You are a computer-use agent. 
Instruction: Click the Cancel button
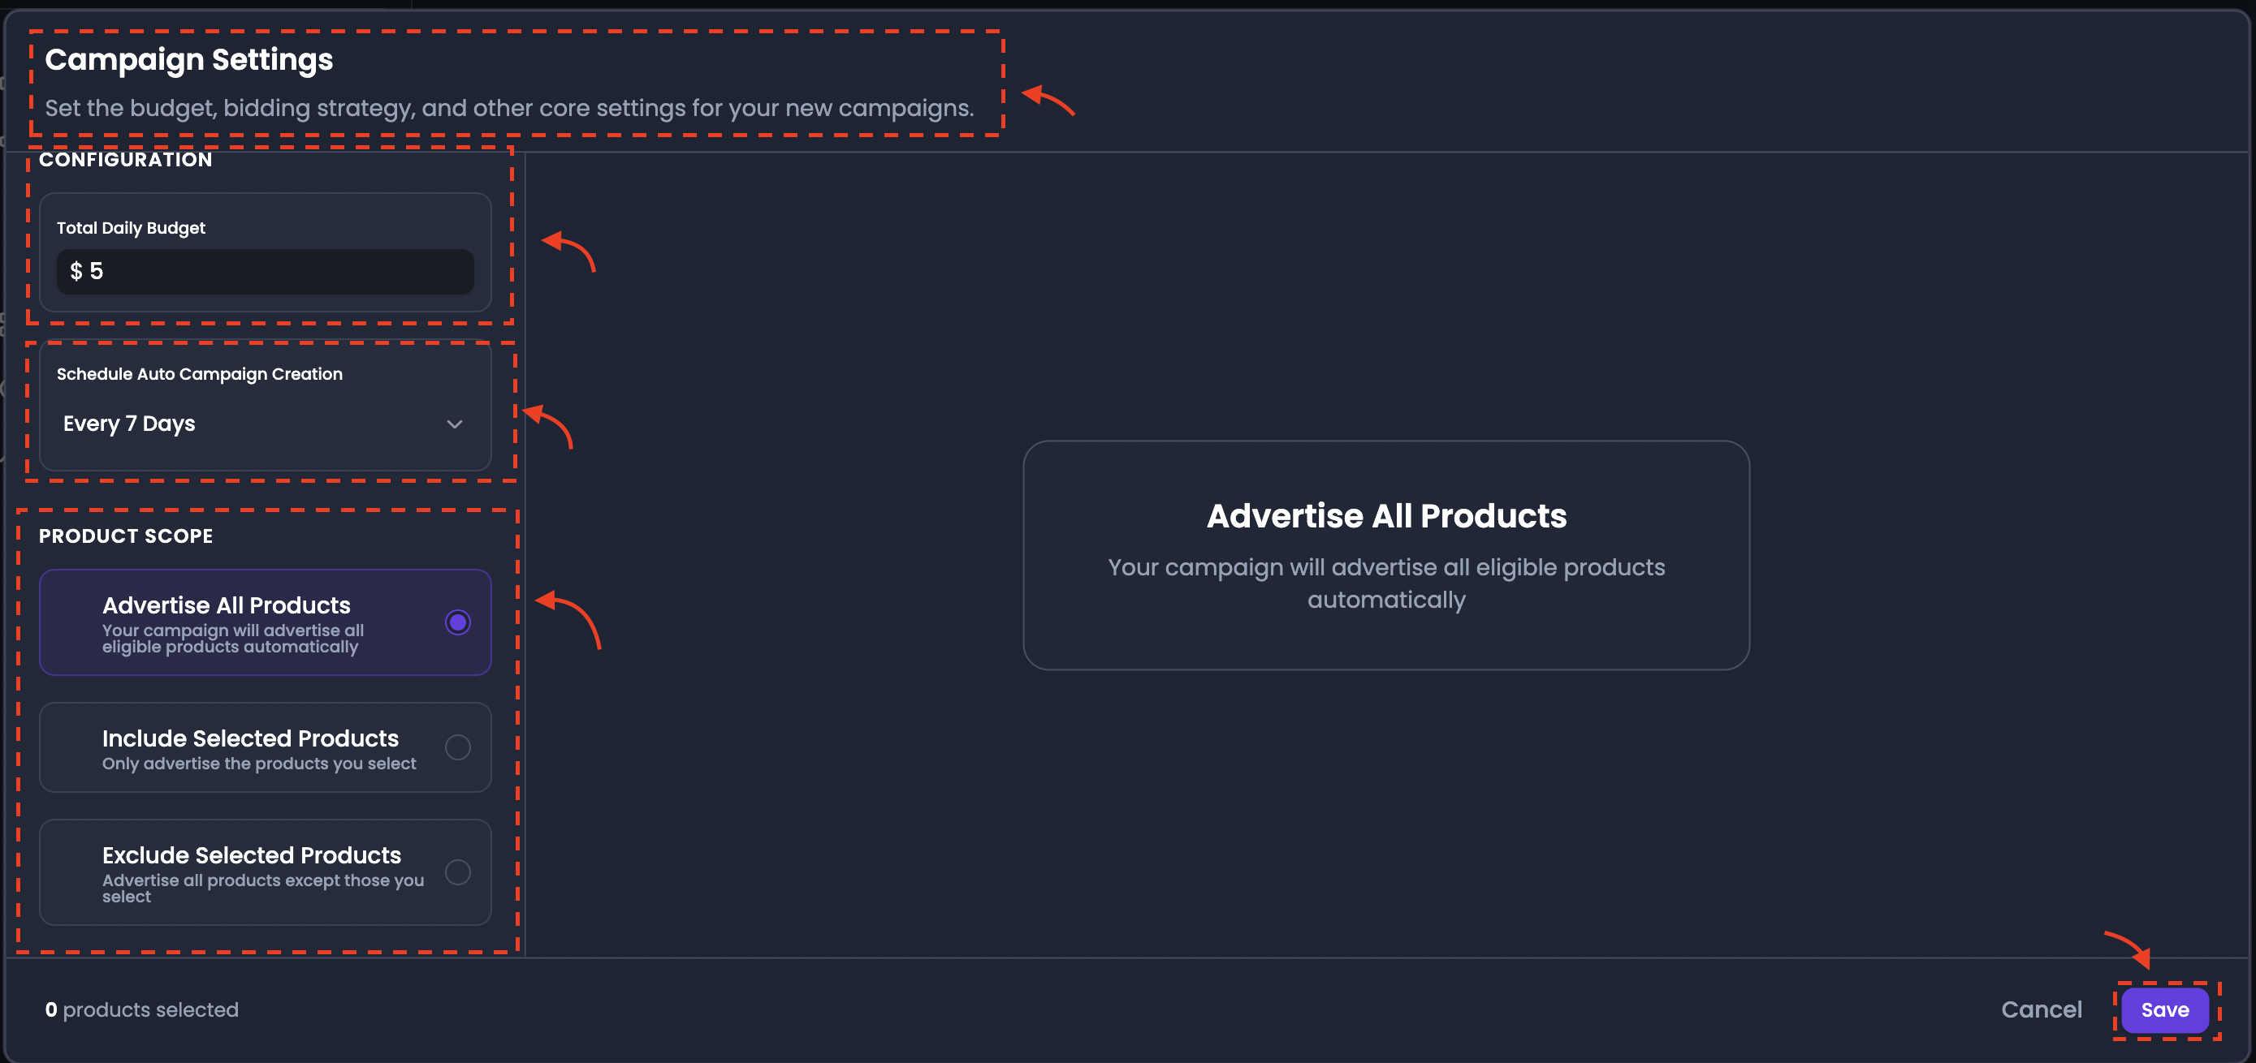(x=2042, y=1010)
